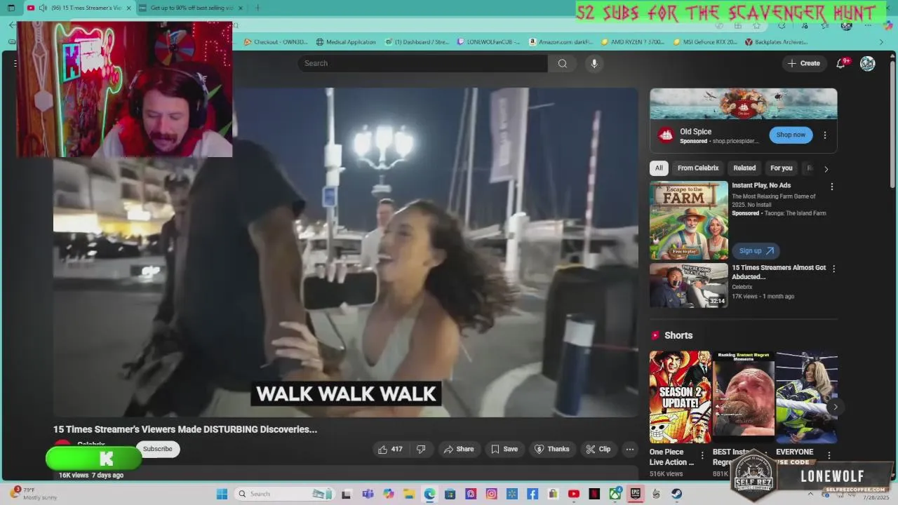Type in the YouTube Search field
The image size is (898, 505).
tap(423, 63)
